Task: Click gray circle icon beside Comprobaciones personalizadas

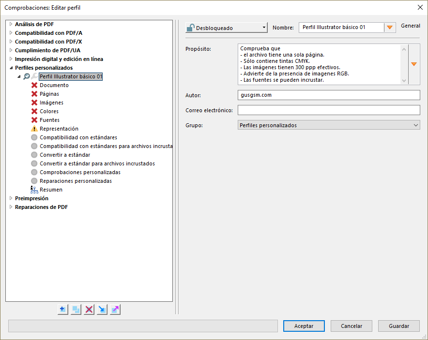Action: (x=34, y=172)
